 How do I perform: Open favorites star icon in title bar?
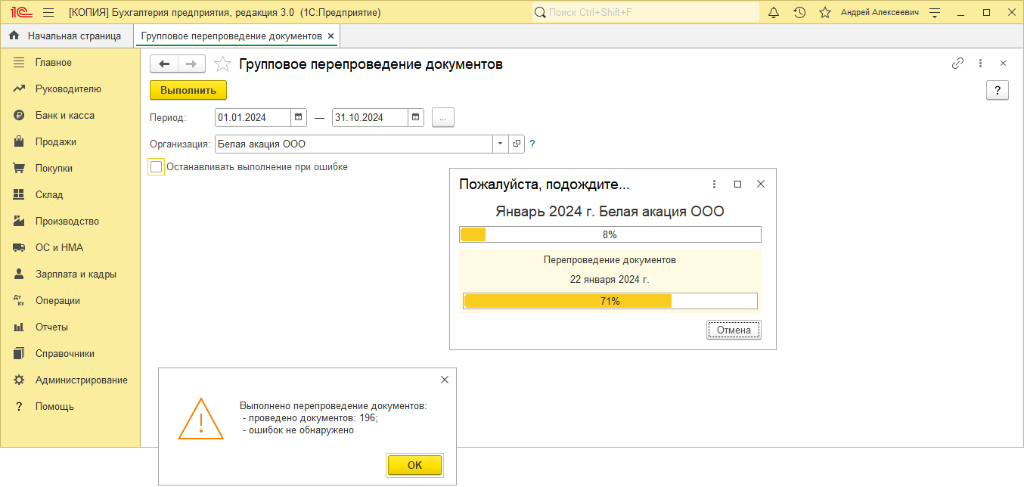(825, 13)
